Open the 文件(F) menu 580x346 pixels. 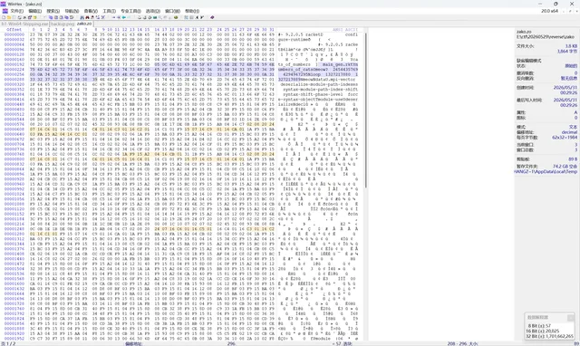(17, 11)
